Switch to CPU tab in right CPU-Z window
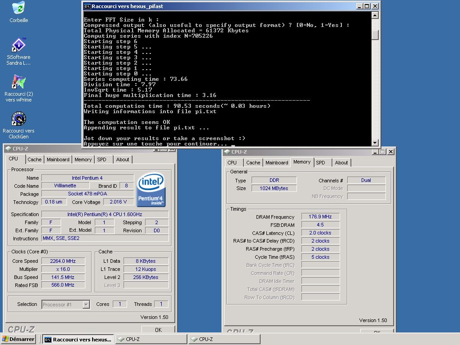Screen dimensions: 460x345 click(x=232, y=163)
